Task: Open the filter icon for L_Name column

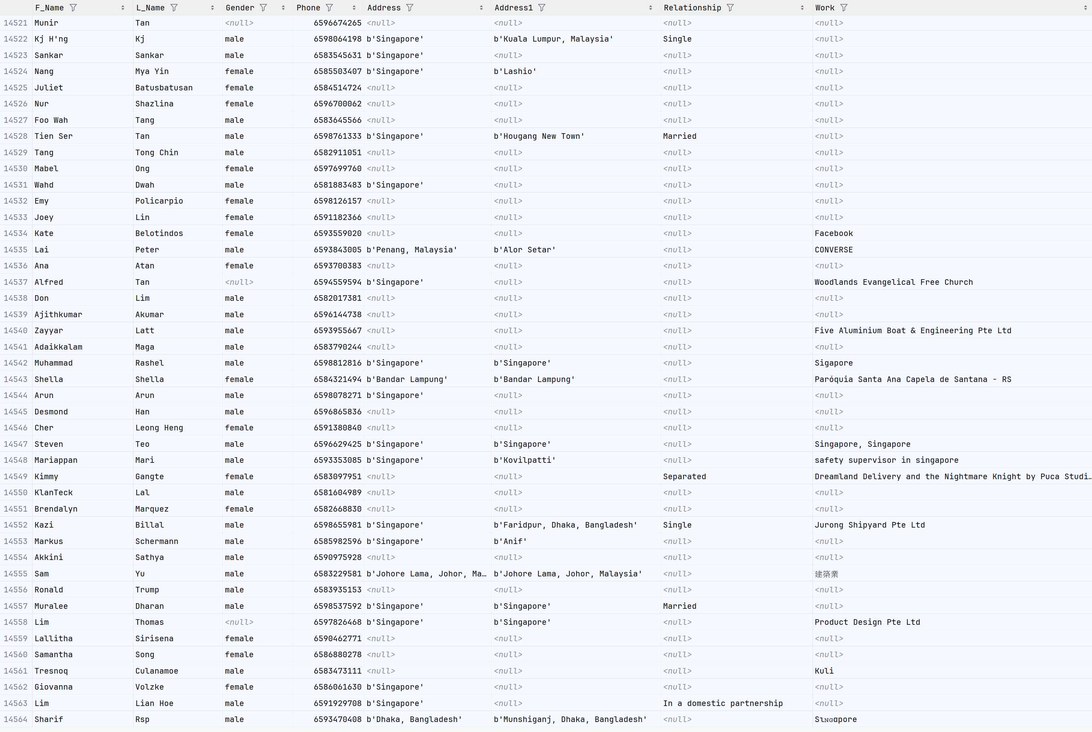Action: point(174,8)
